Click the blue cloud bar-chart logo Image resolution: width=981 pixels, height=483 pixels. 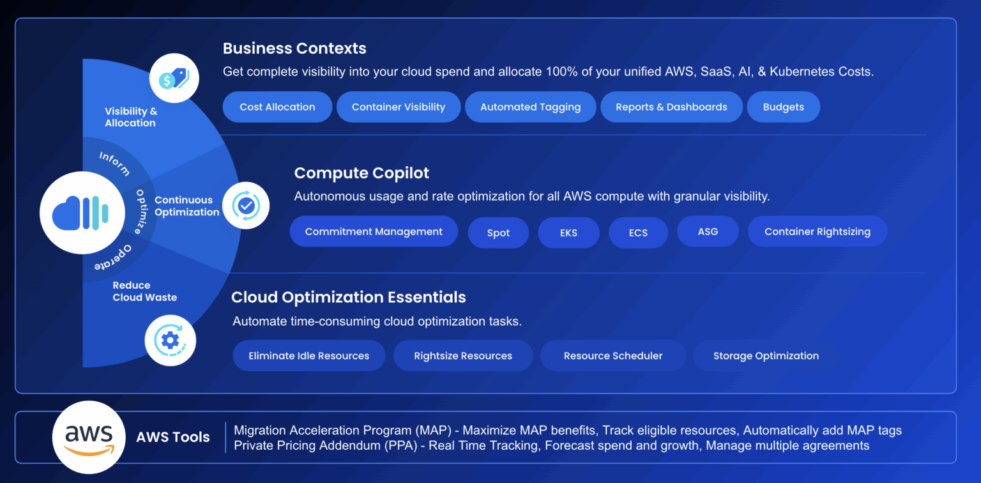[x=82, y=212]
